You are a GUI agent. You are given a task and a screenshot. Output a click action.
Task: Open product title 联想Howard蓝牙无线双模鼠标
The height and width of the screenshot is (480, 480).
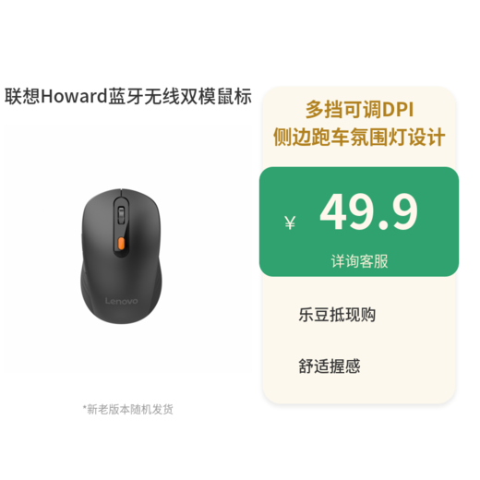click(128, 96)
